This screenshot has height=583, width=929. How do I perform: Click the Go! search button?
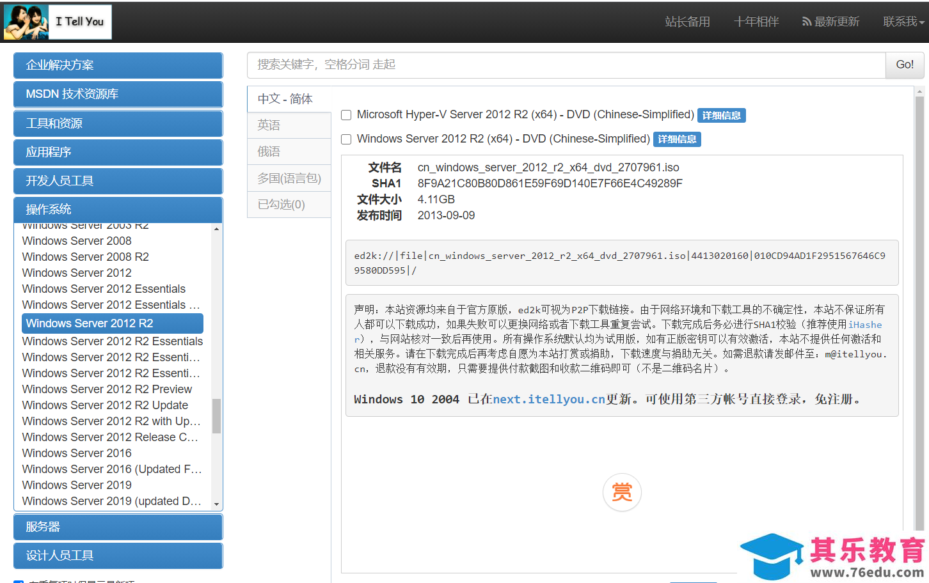click(x=905, y=65)
